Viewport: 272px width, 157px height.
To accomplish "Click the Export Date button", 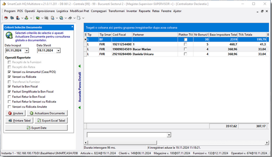I will tap(36, 128).
